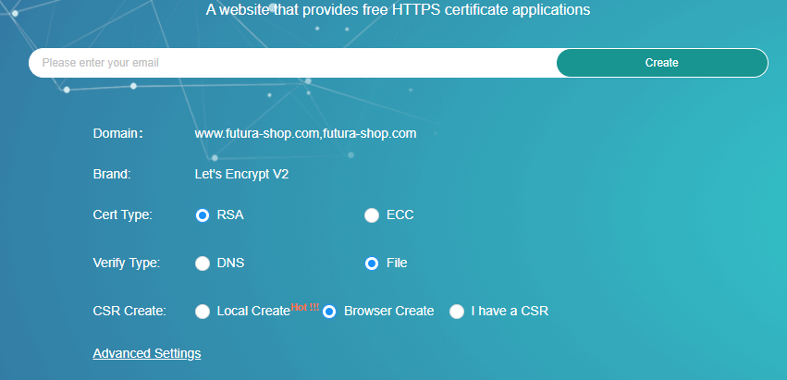Click the red Hot !!! badge
Screen dimensions: 787x380
(x=305, y=307)
